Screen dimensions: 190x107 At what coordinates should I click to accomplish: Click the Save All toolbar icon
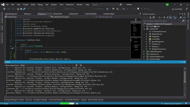click(x=24, y=9)
